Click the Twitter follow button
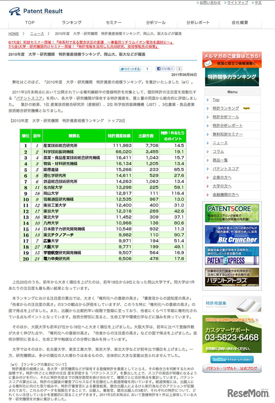275x403 pixels. click(x=232, y=360)
